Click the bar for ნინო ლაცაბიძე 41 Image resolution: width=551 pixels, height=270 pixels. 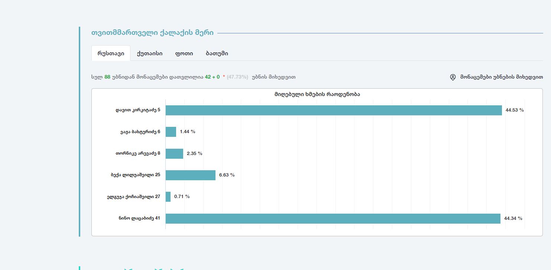(333, 218)
